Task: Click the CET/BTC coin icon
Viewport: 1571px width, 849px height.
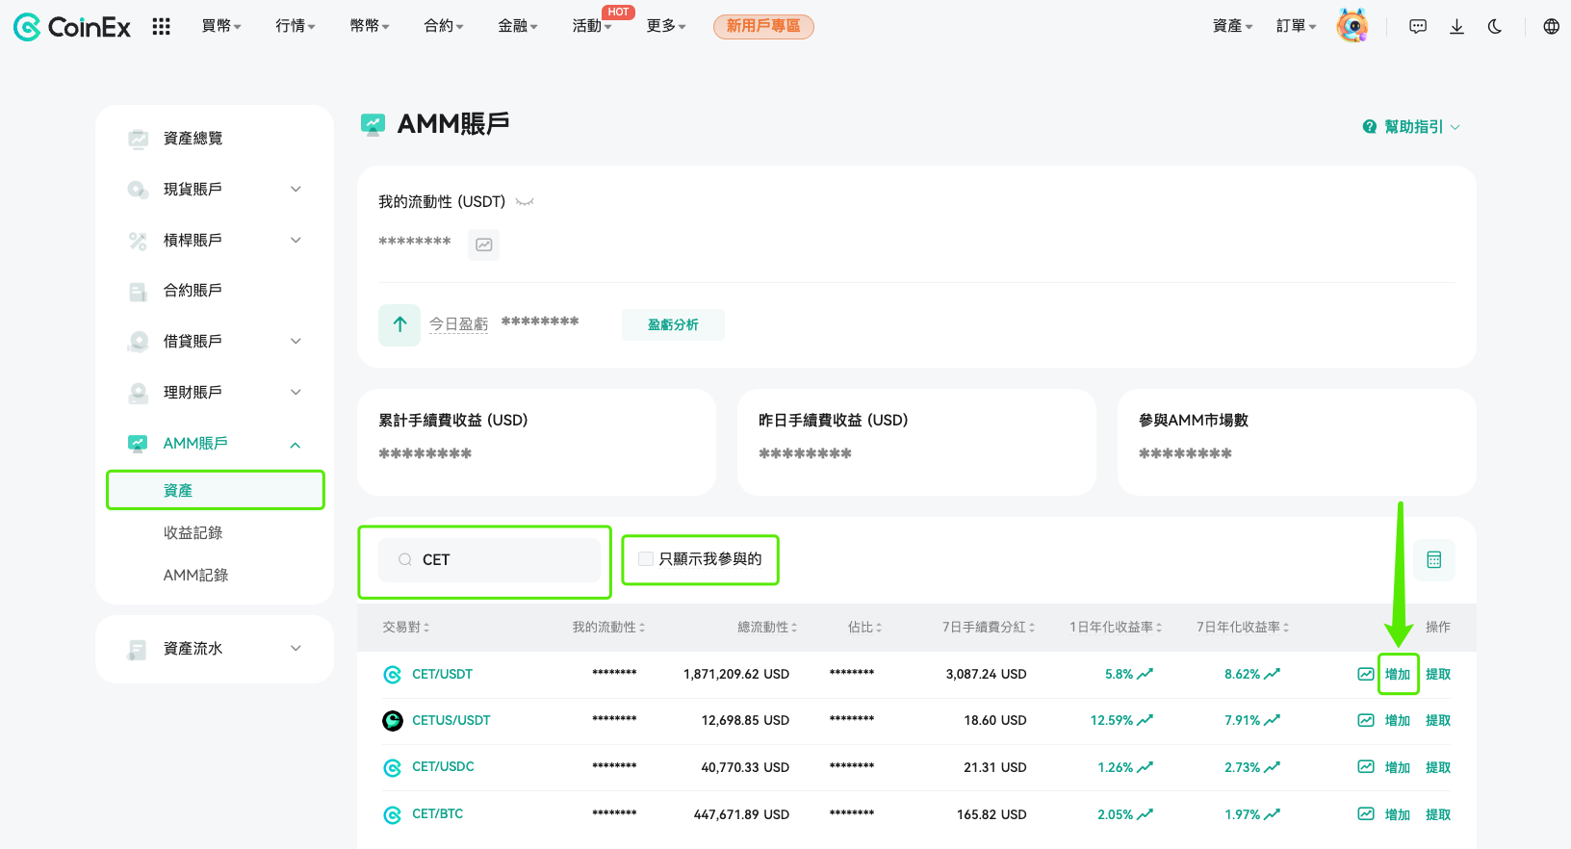Action: point(393,815)
